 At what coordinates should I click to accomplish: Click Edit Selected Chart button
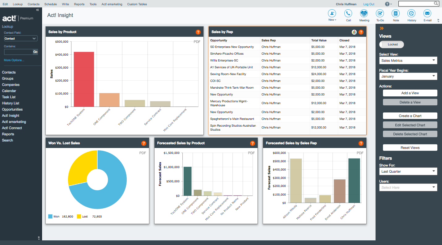[410, 125]
